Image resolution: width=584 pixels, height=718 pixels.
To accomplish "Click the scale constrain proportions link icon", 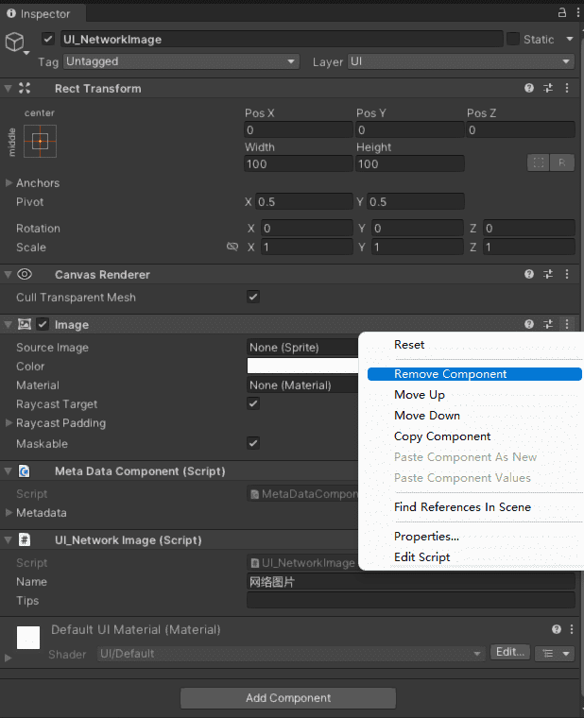I will click(232, 248).
